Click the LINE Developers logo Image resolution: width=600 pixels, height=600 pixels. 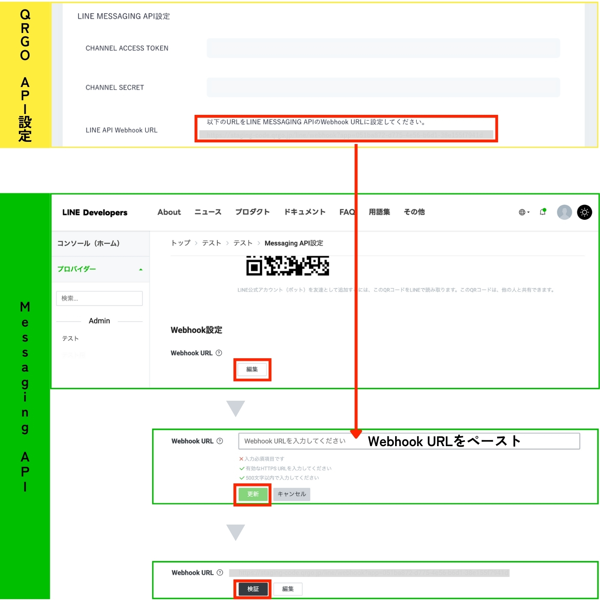(95, 213)
